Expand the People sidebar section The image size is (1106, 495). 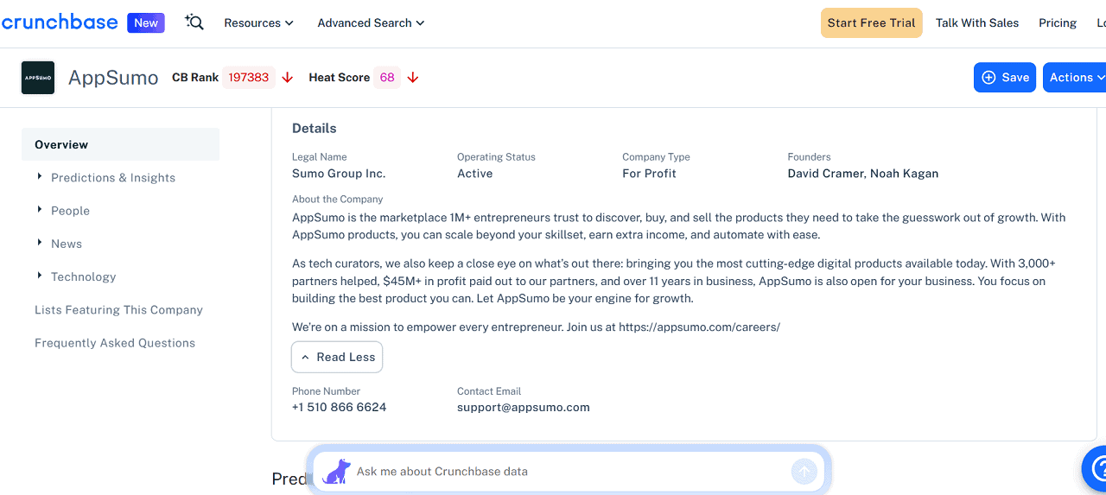click(x=63, y=211)
